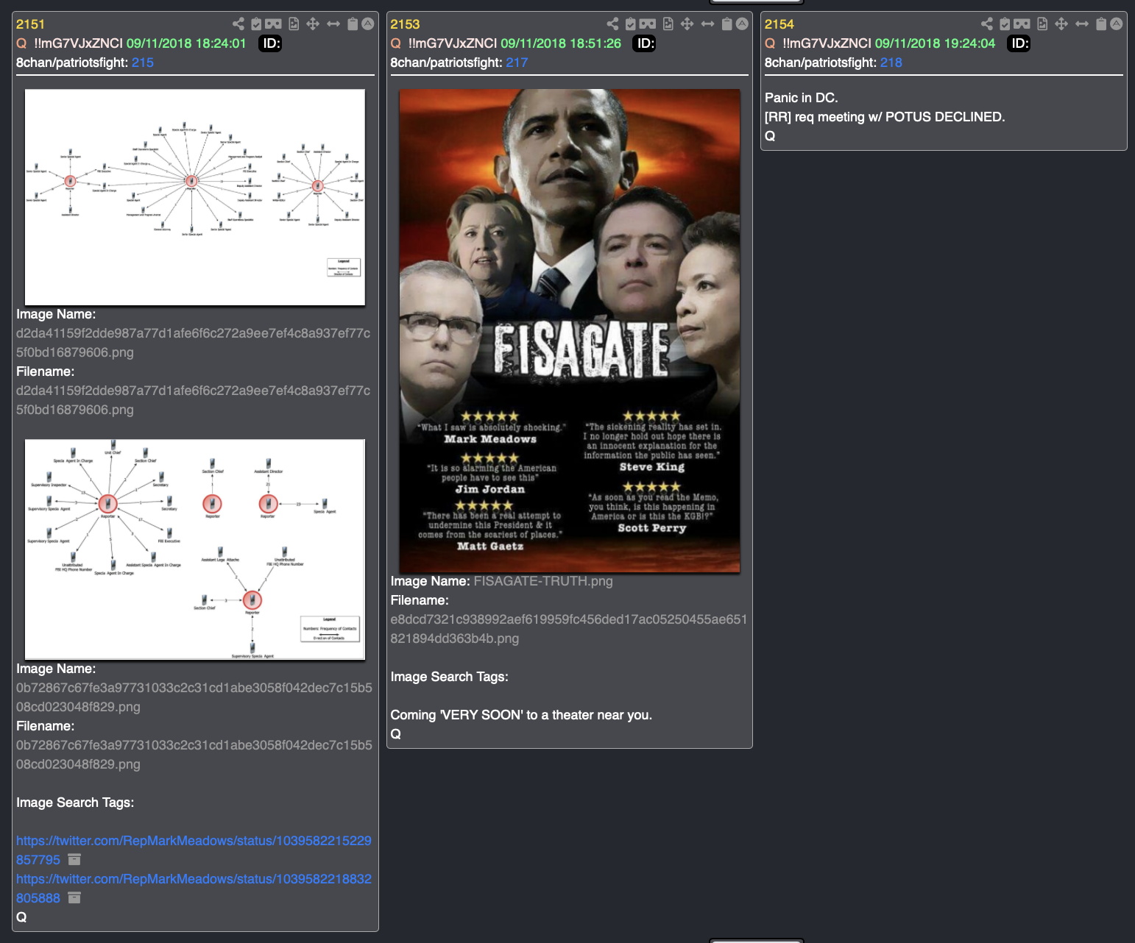Collapse post 2151 with the circled chevron
1135x943 pixels.
368,24
